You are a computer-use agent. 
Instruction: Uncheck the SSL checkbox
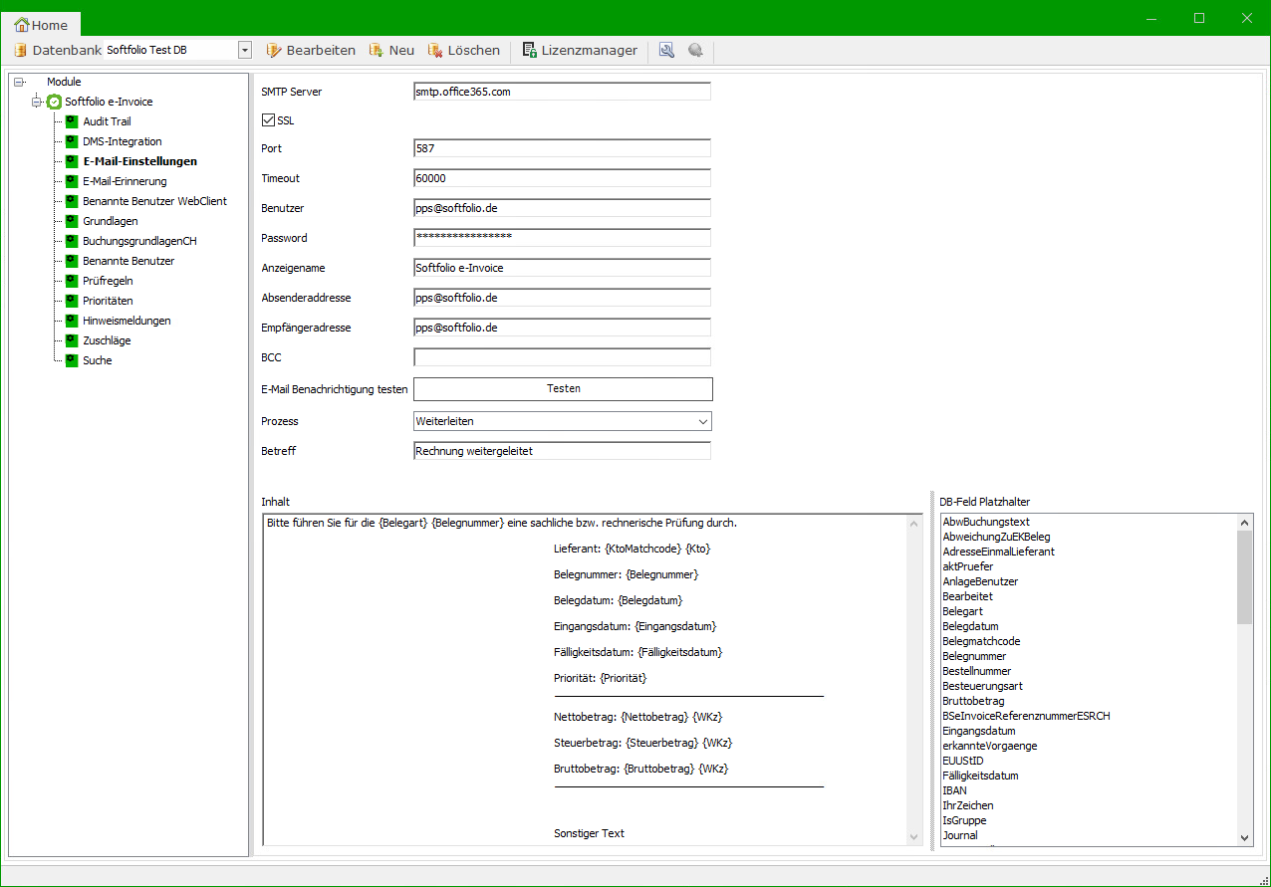tap(268, 120)
